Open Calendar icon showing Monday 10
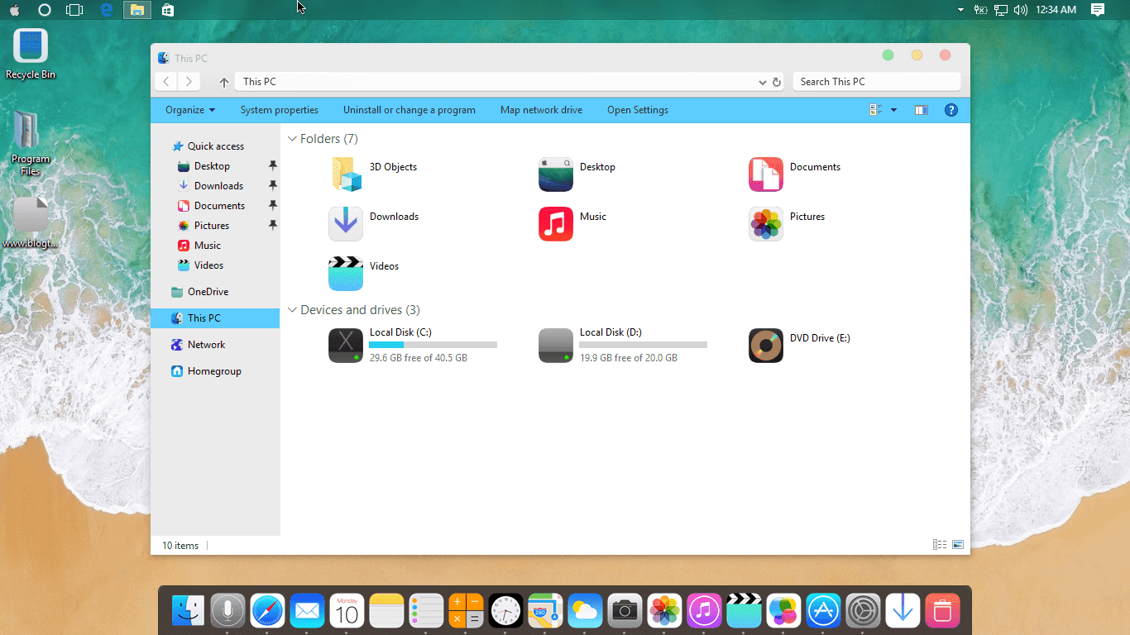 click(347, 611)
